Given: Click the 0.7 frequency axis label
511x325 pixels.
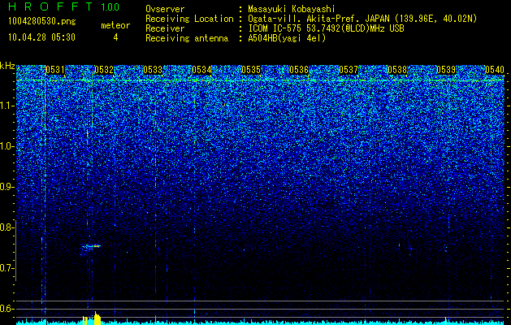Looking at the screenshot, I should coord(7,268).
